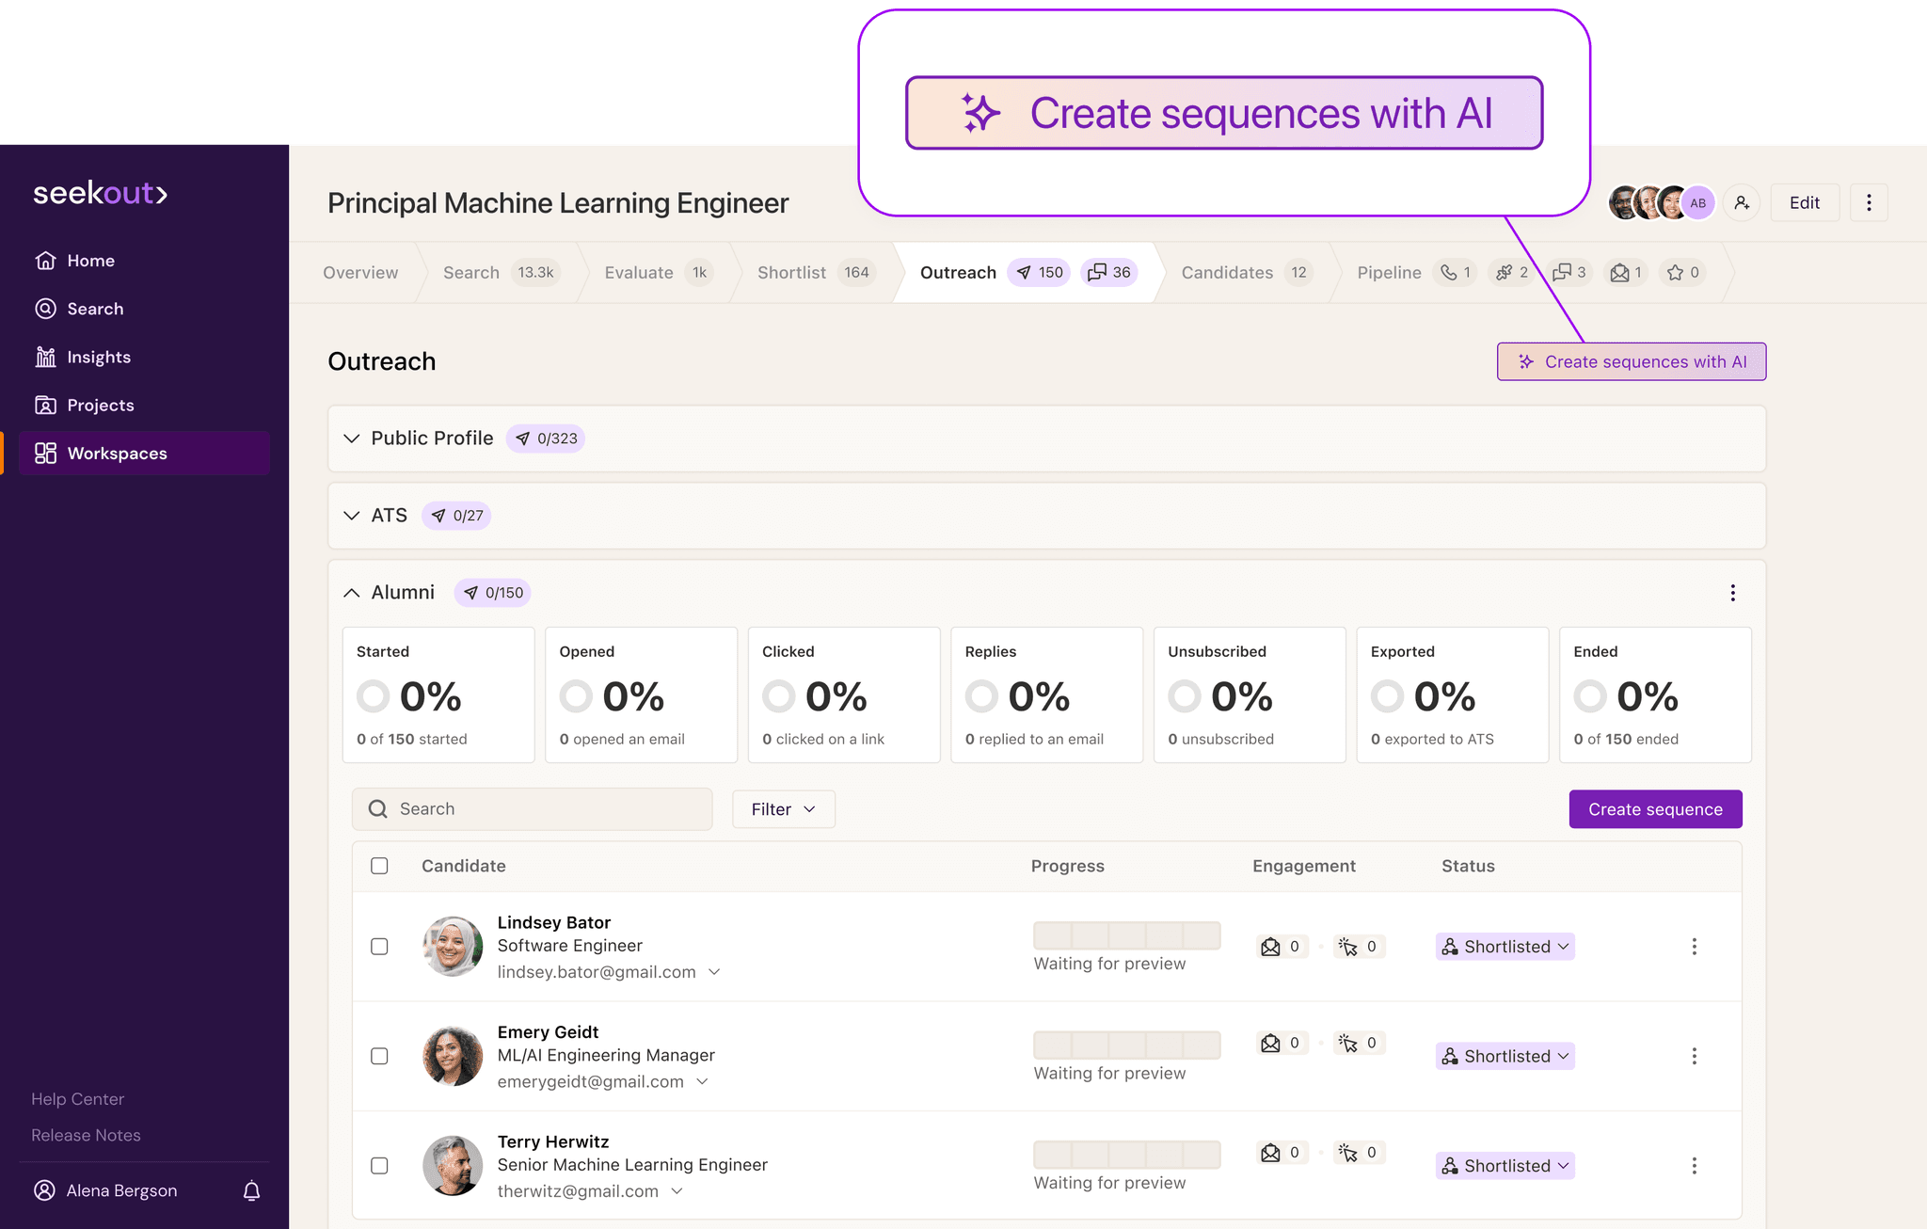Switch to the Candidates tab
This screenshot has width=1927, height=1229.
click(x=1226, y=272)
